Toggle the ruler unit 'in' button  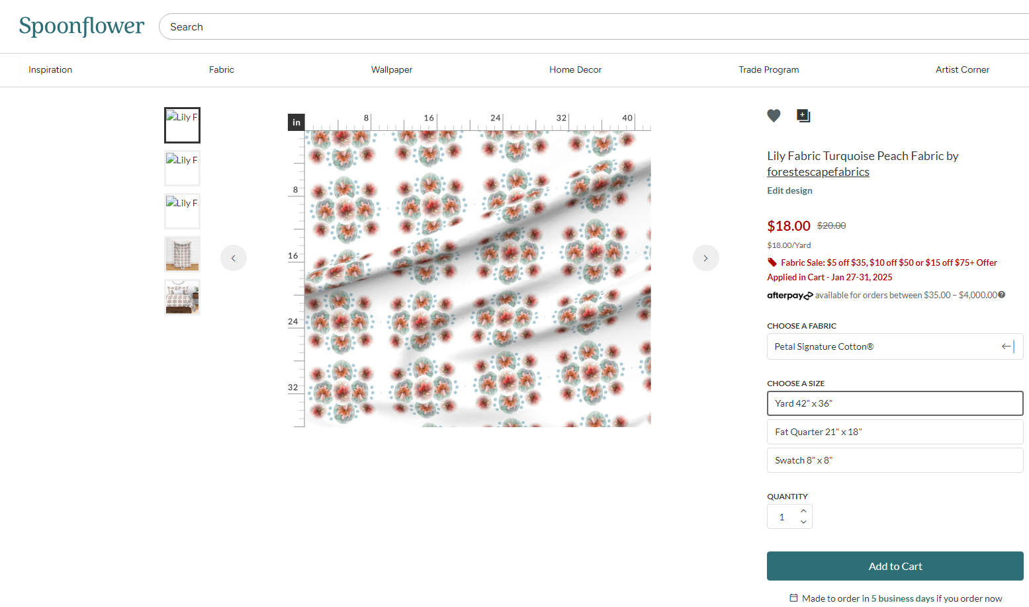pos(296,122)
